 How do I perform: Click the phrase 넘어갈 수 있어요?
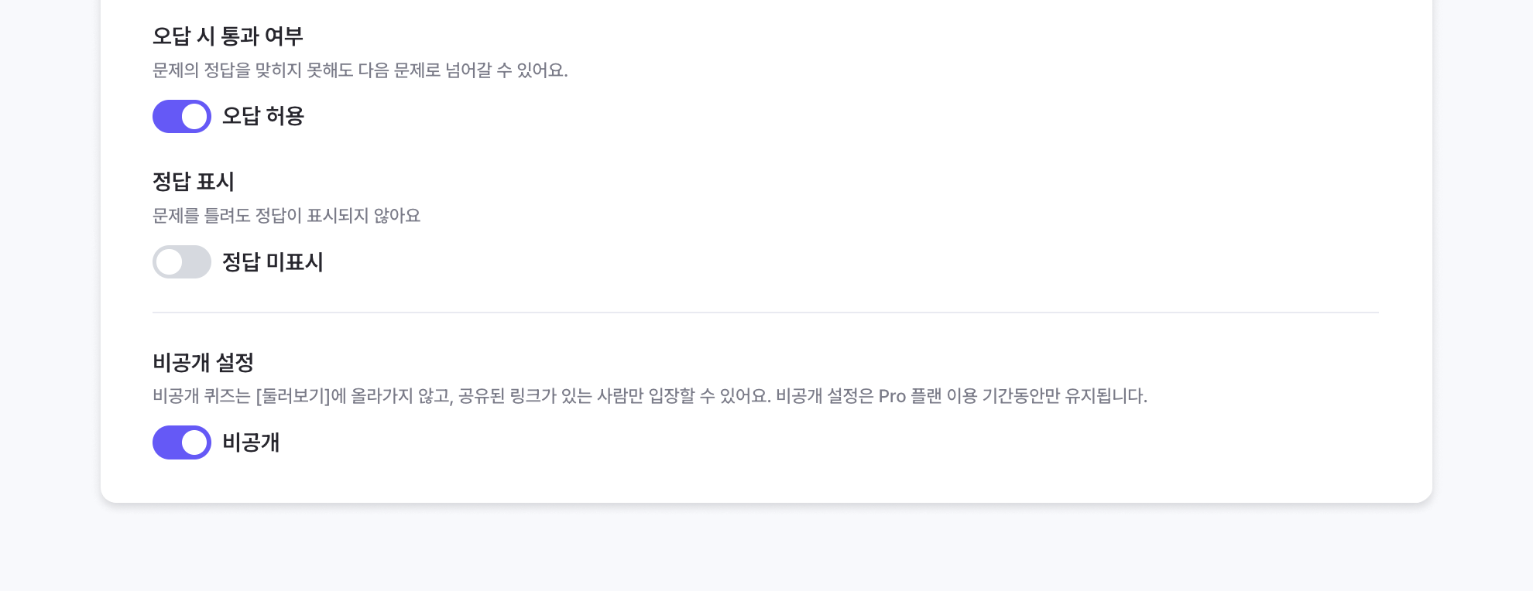506,70
